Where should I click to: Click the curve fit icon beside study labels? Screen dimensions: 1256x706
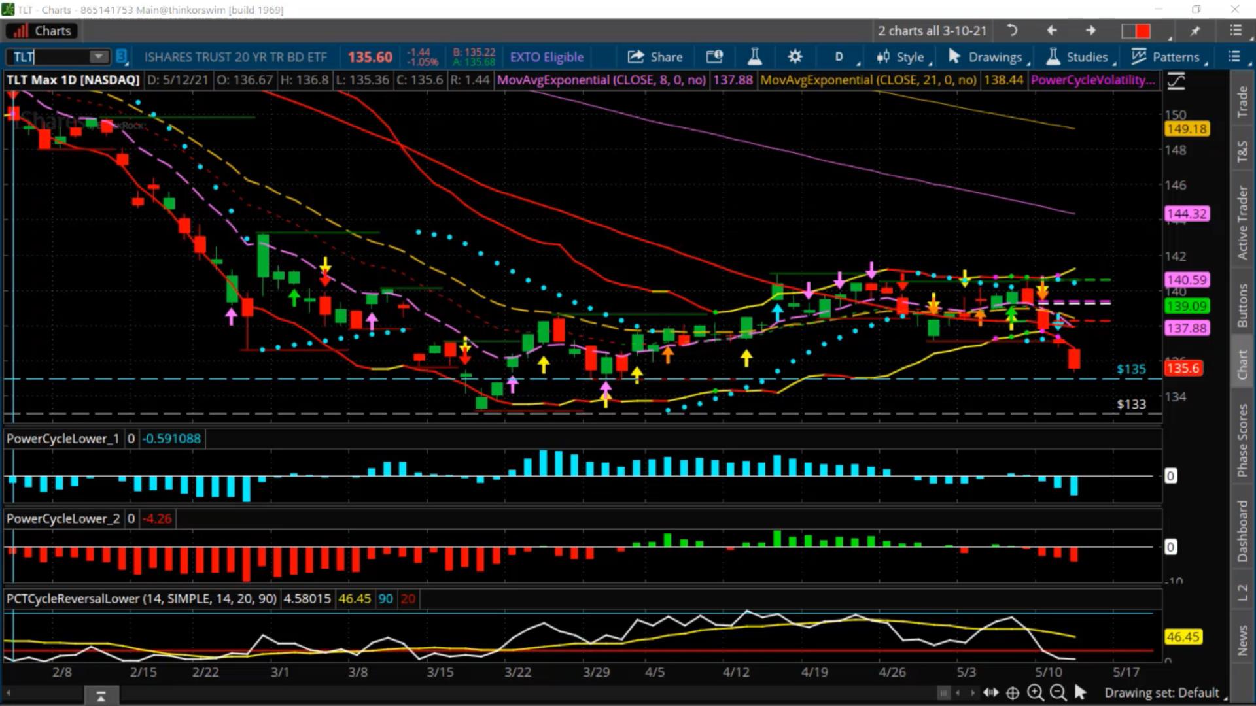tap(1176, 81)
